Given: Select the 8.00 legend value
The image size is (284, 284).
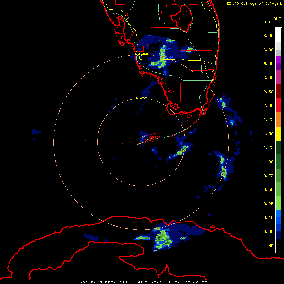Looking at the screenshot, I should 269,35.
